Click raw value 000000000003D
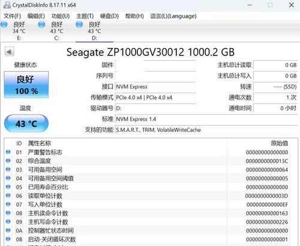This screenshot has width=300, height=246. coord(266,196)
